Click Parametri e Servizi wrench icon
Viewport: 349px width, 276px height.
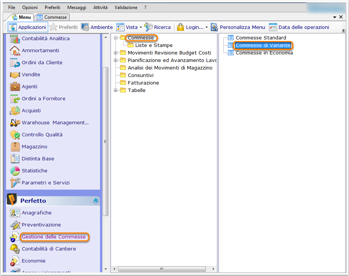pos(15,182)
